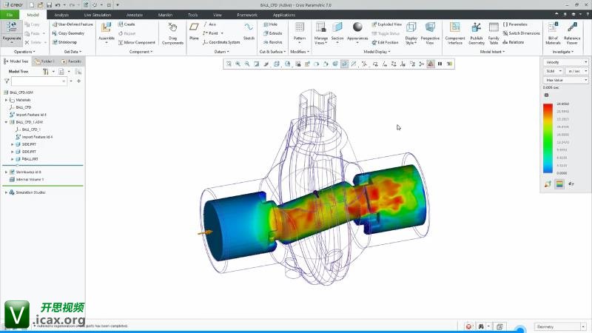The image size is (592, 333).
Task: Open Appearances sphere icon
Action: pyautogui.click(x=357, y=27)
